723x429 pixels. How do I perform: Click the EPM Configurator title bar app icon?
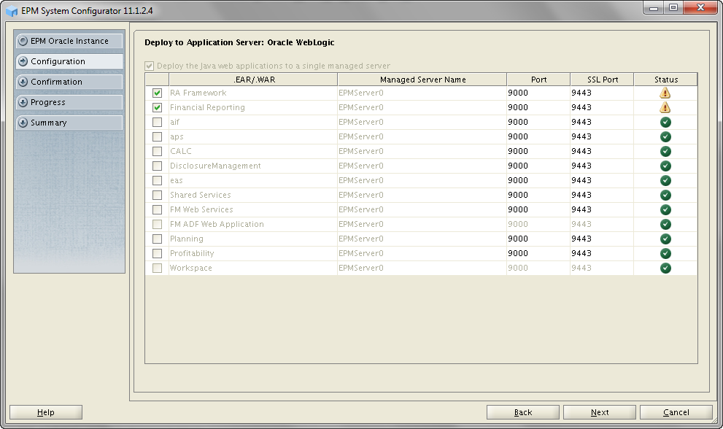pos(12,11)
